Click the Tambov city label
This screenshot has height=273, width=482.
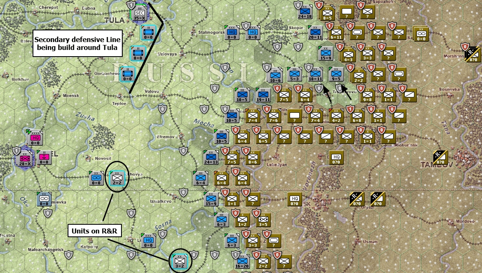point(437,165)
